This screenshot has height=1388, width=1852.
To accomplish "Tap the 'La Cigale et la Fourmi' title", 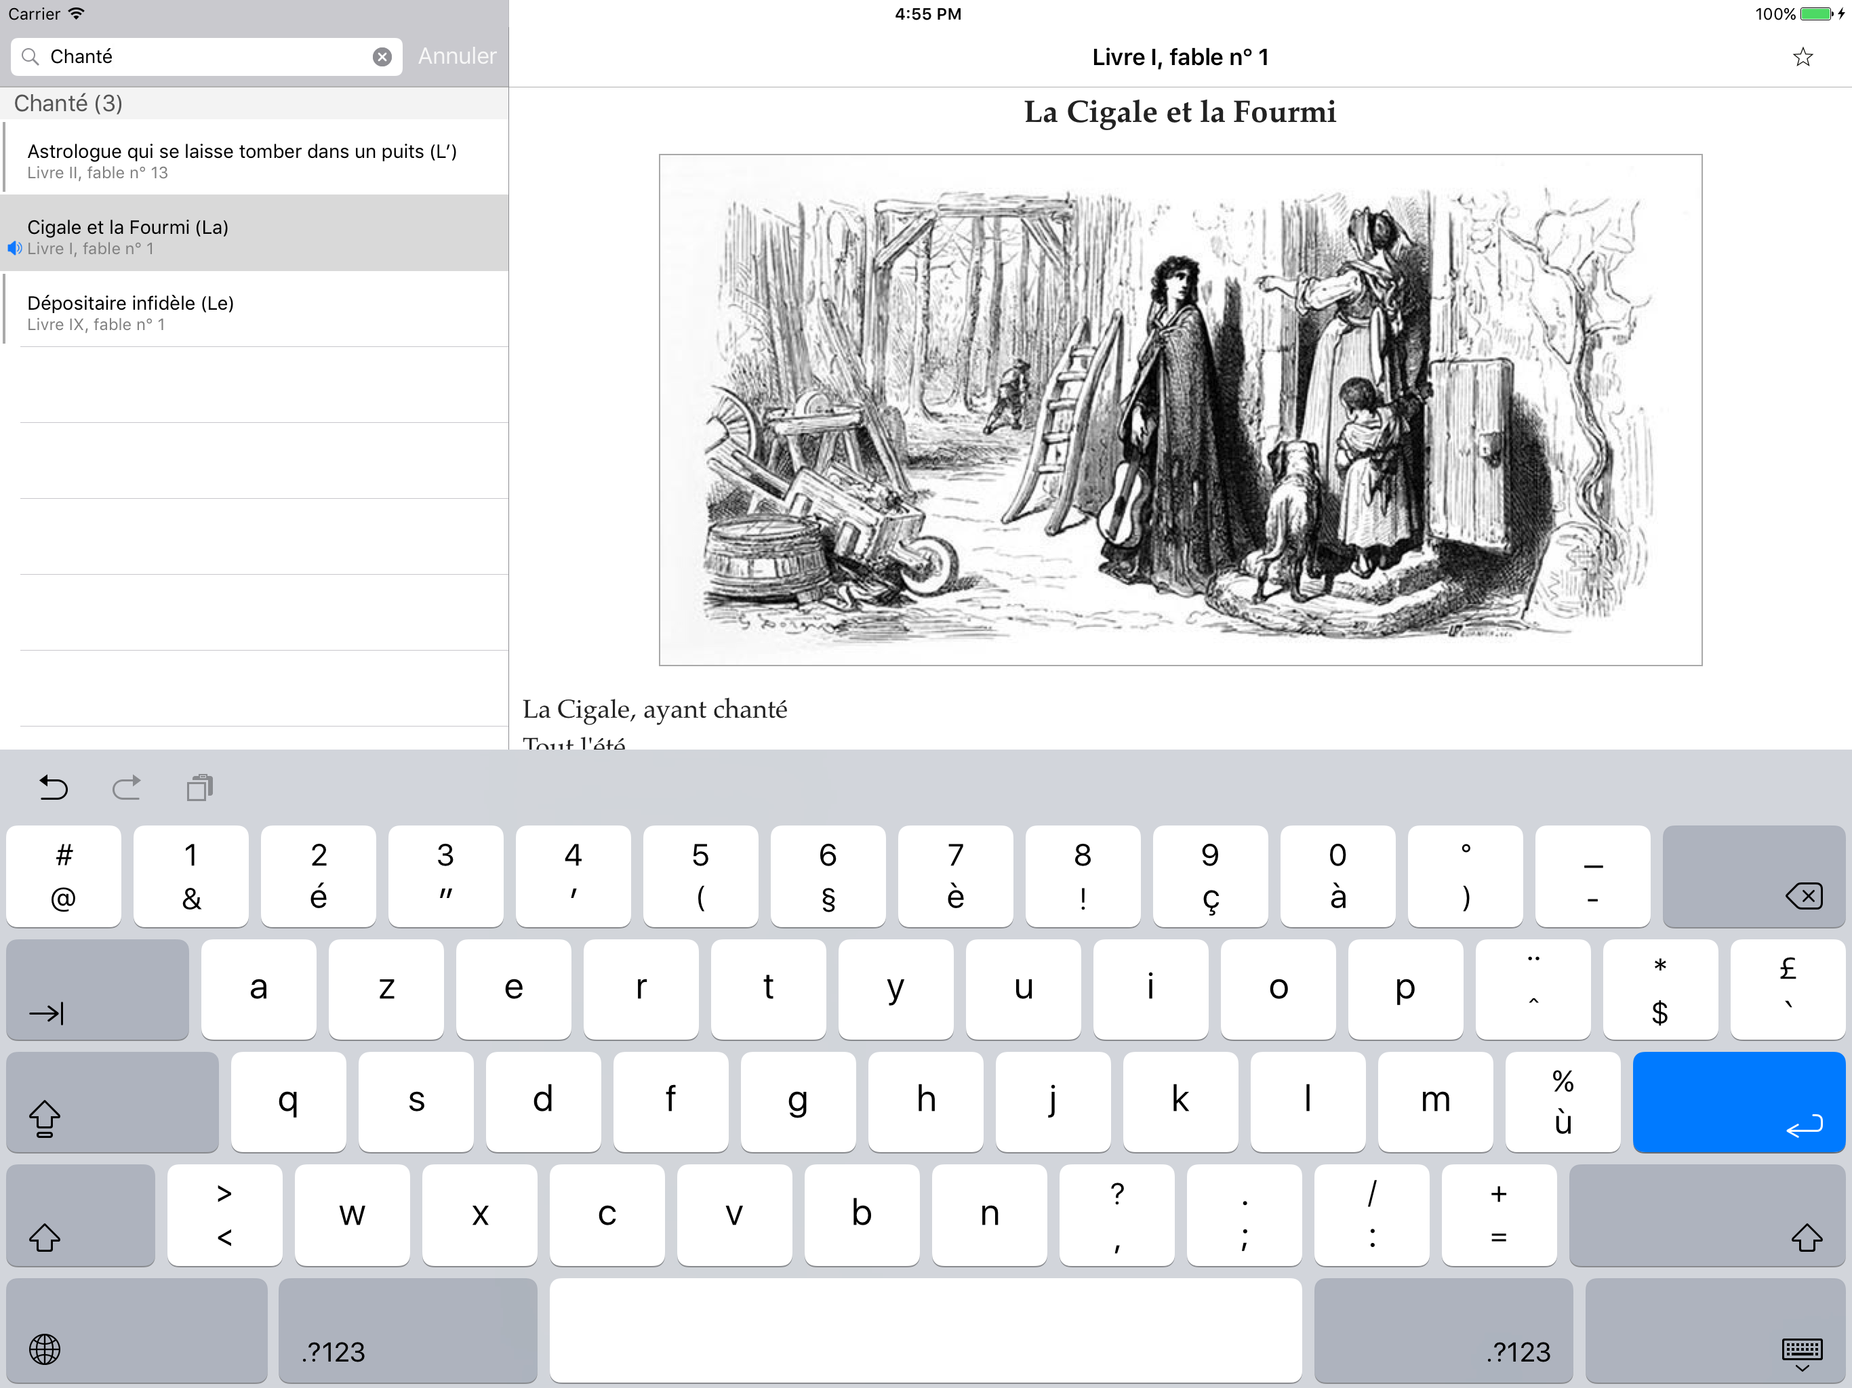I will [1180, 113].
